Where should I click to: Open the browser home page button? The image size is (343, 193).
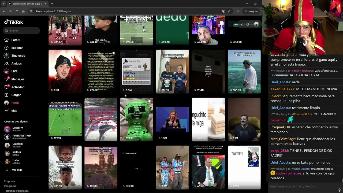pyautogui.click(x=23, y=11)
